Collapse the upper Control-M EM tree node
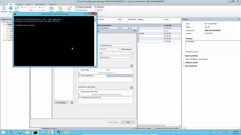241x135 pixels. 4,24
